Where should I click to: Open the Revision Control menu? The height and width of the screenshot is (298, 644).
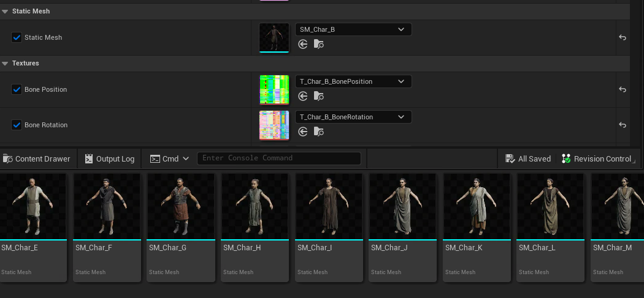597,158
